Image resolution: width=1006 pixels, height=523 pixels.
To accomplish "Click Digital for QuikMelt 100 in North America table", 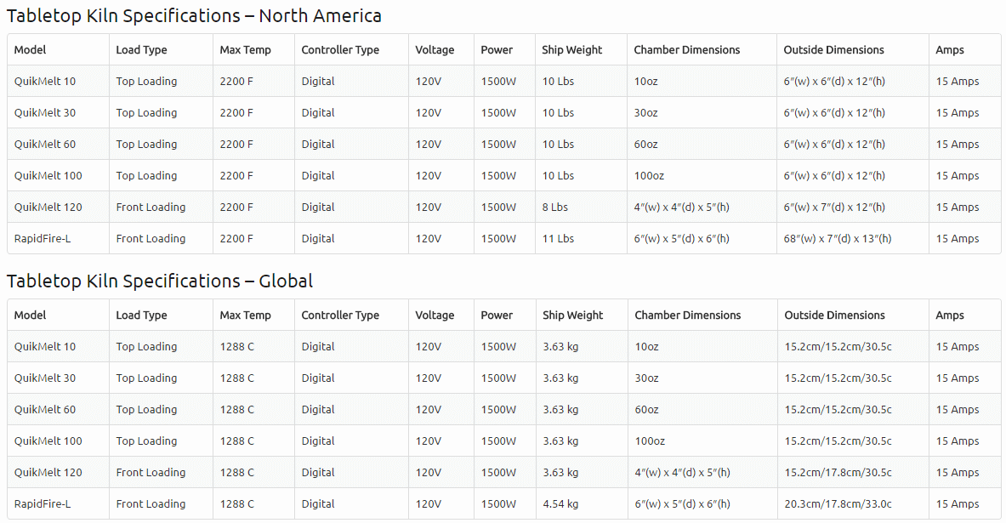I will pyautogui.click(x=318, y=176).
